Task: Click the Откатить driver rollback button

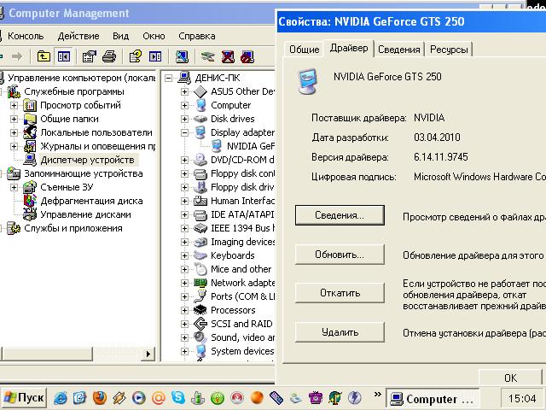Action: point(339,293)
